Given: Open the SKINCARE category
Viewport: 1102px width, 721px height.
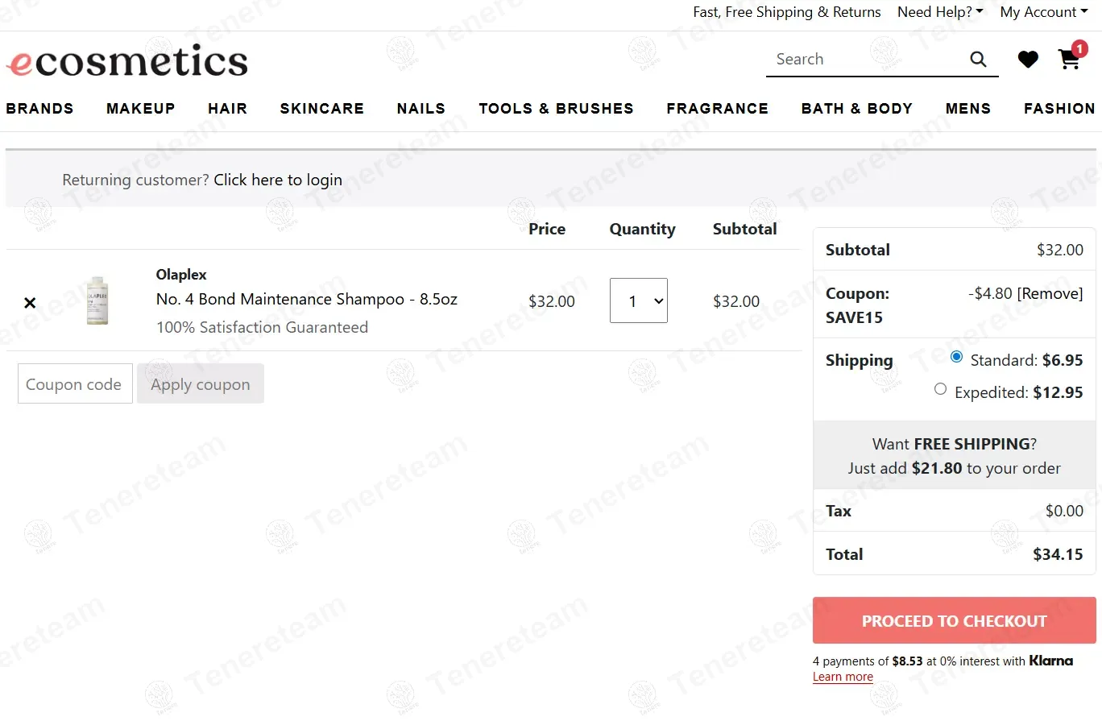Looking at the screenshot, I should [x=322, y=108].
